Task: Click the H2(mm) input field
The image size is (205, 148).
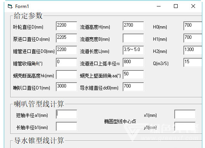Action: (193, 50)
